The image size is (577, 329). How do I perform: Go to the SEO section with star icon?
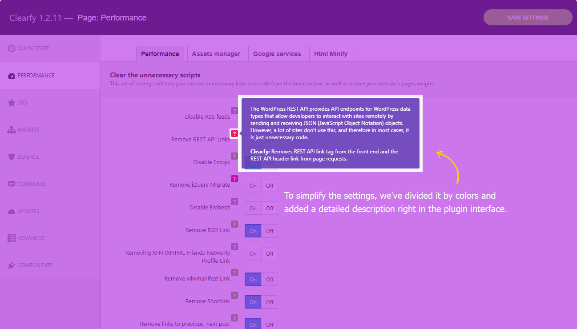tap(50, 103)
